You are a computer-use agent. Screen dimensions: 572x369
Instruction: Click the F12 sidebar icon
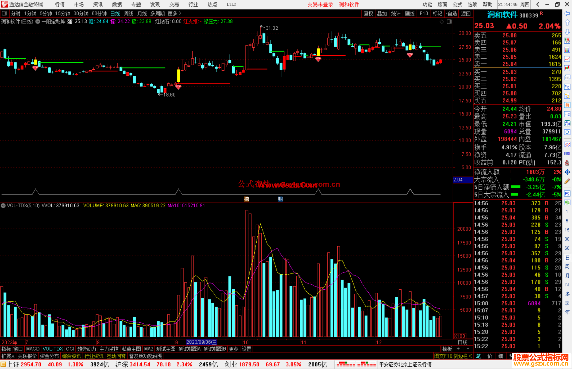567,114
